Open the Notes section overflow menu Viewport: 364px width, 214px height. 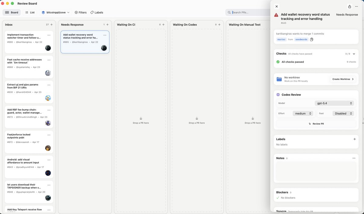(354, 158)
